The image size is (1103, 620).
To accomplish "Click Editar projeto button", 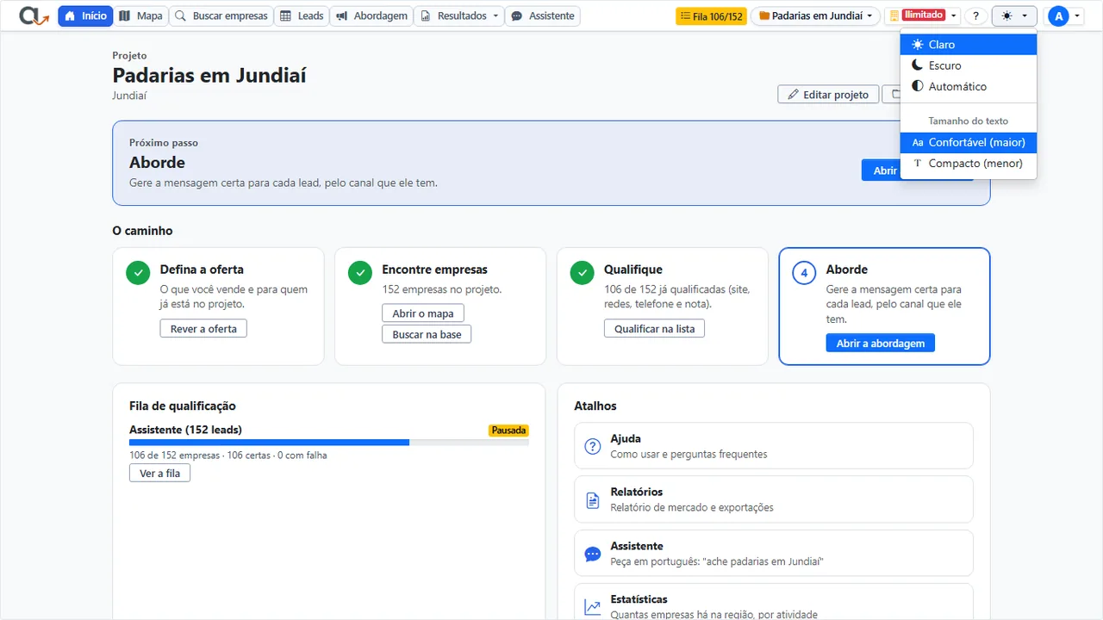I will pyautogui.click(x=828, y=95).
